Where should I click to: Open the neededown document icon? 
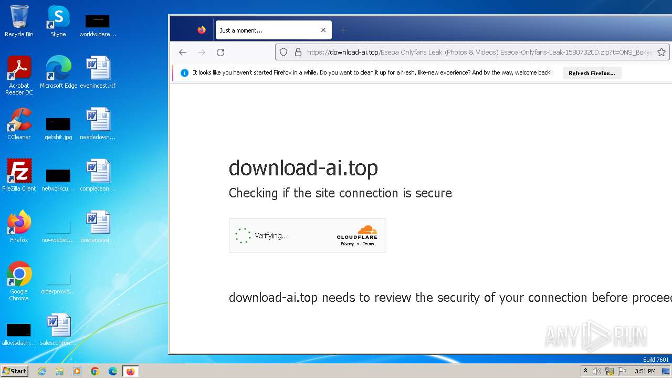click(x=98, y=123)
